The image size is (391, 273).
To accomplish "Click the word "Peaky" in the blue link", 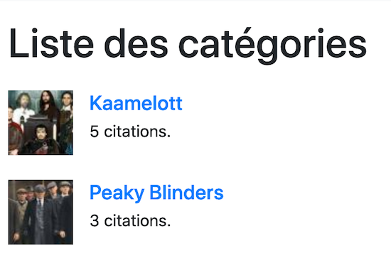I will [x=117, y=193].
